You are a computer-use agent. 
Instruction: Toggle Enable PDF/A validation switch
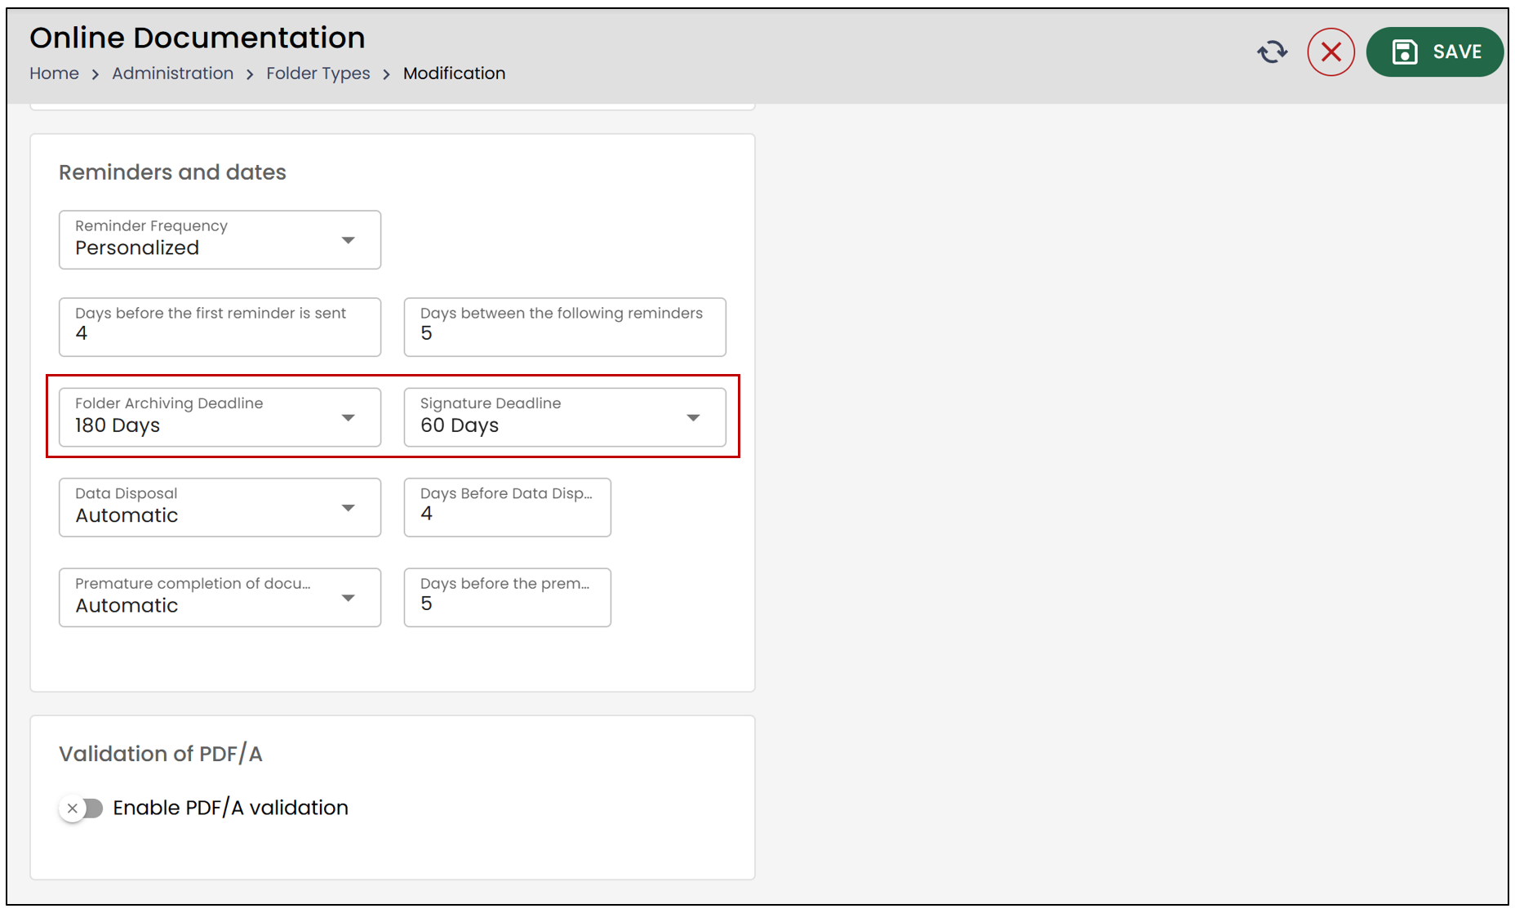pos(82,808)
